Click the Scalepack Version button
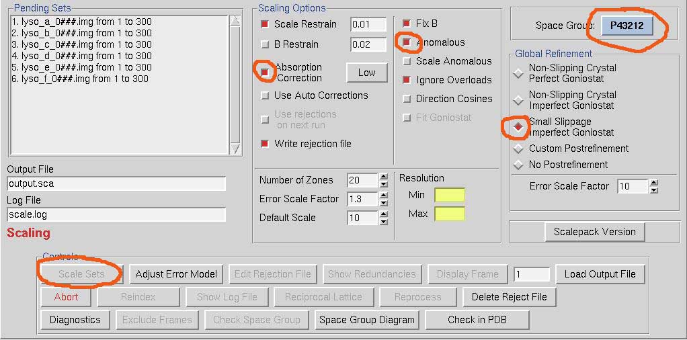 [576, 232]
